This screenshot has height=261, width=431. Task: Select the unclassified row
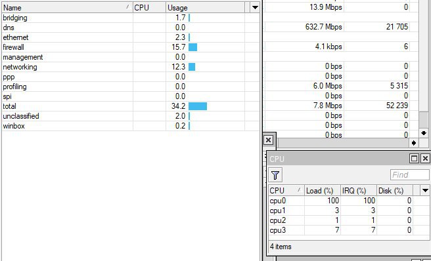131,116
